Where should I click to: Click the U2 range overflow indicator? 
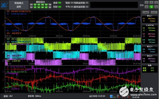pos(35,5)
